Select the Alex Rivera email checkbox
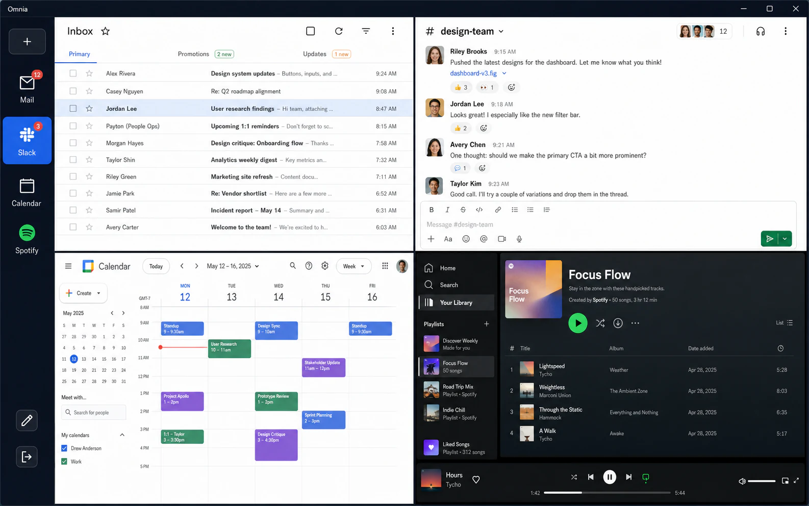The width and height of the screenshot is (809, 506). pyautogui.click(x=73, y=73)
